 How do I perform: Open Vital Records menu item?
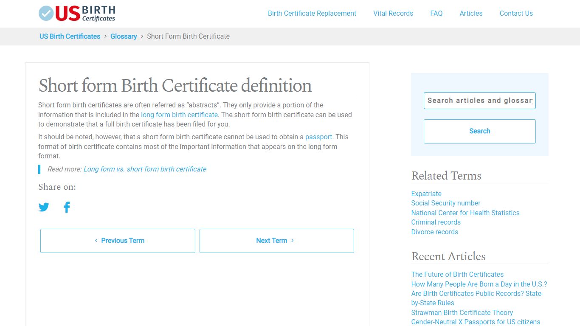coord(393,13)
